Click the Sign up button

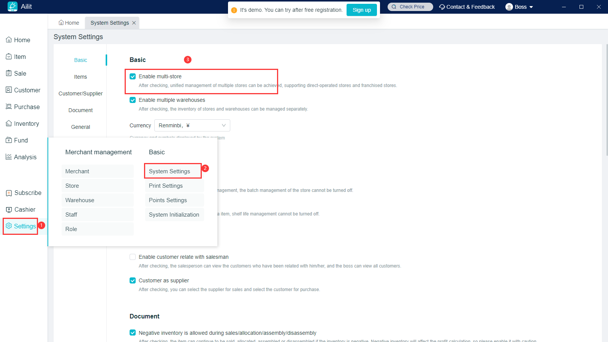[361, 10]
